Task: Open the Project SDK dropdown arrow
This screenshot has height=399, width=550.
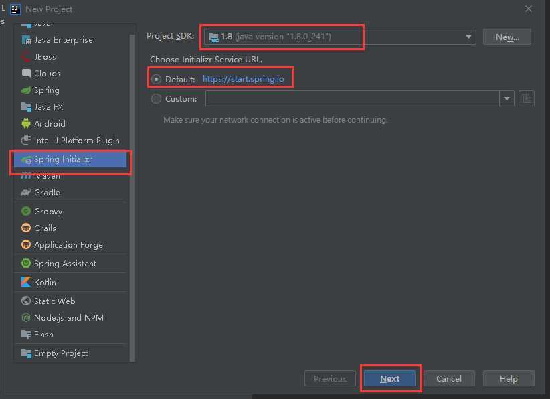Action: click(x=468, y=37)
